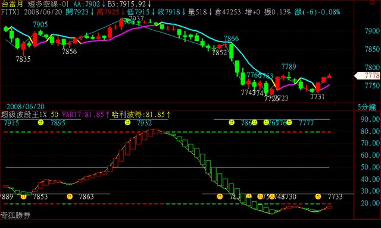Viewport: 381px width, 228px height.
Task: Open the 5分鐘 timeframe selector
Action: click(367, 107)
